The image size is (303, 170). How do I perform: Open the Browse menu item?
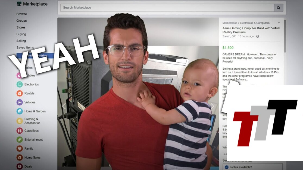pos(21,14)
